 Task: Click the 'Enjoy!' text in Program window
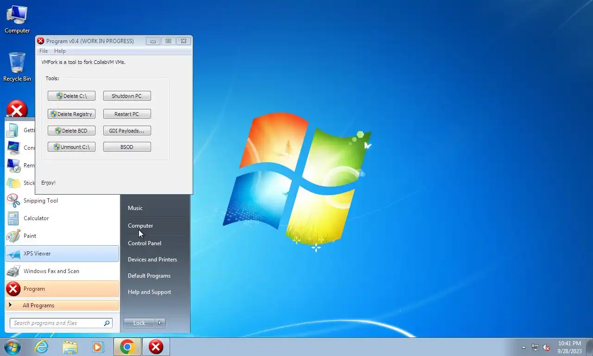pos(48,183)
